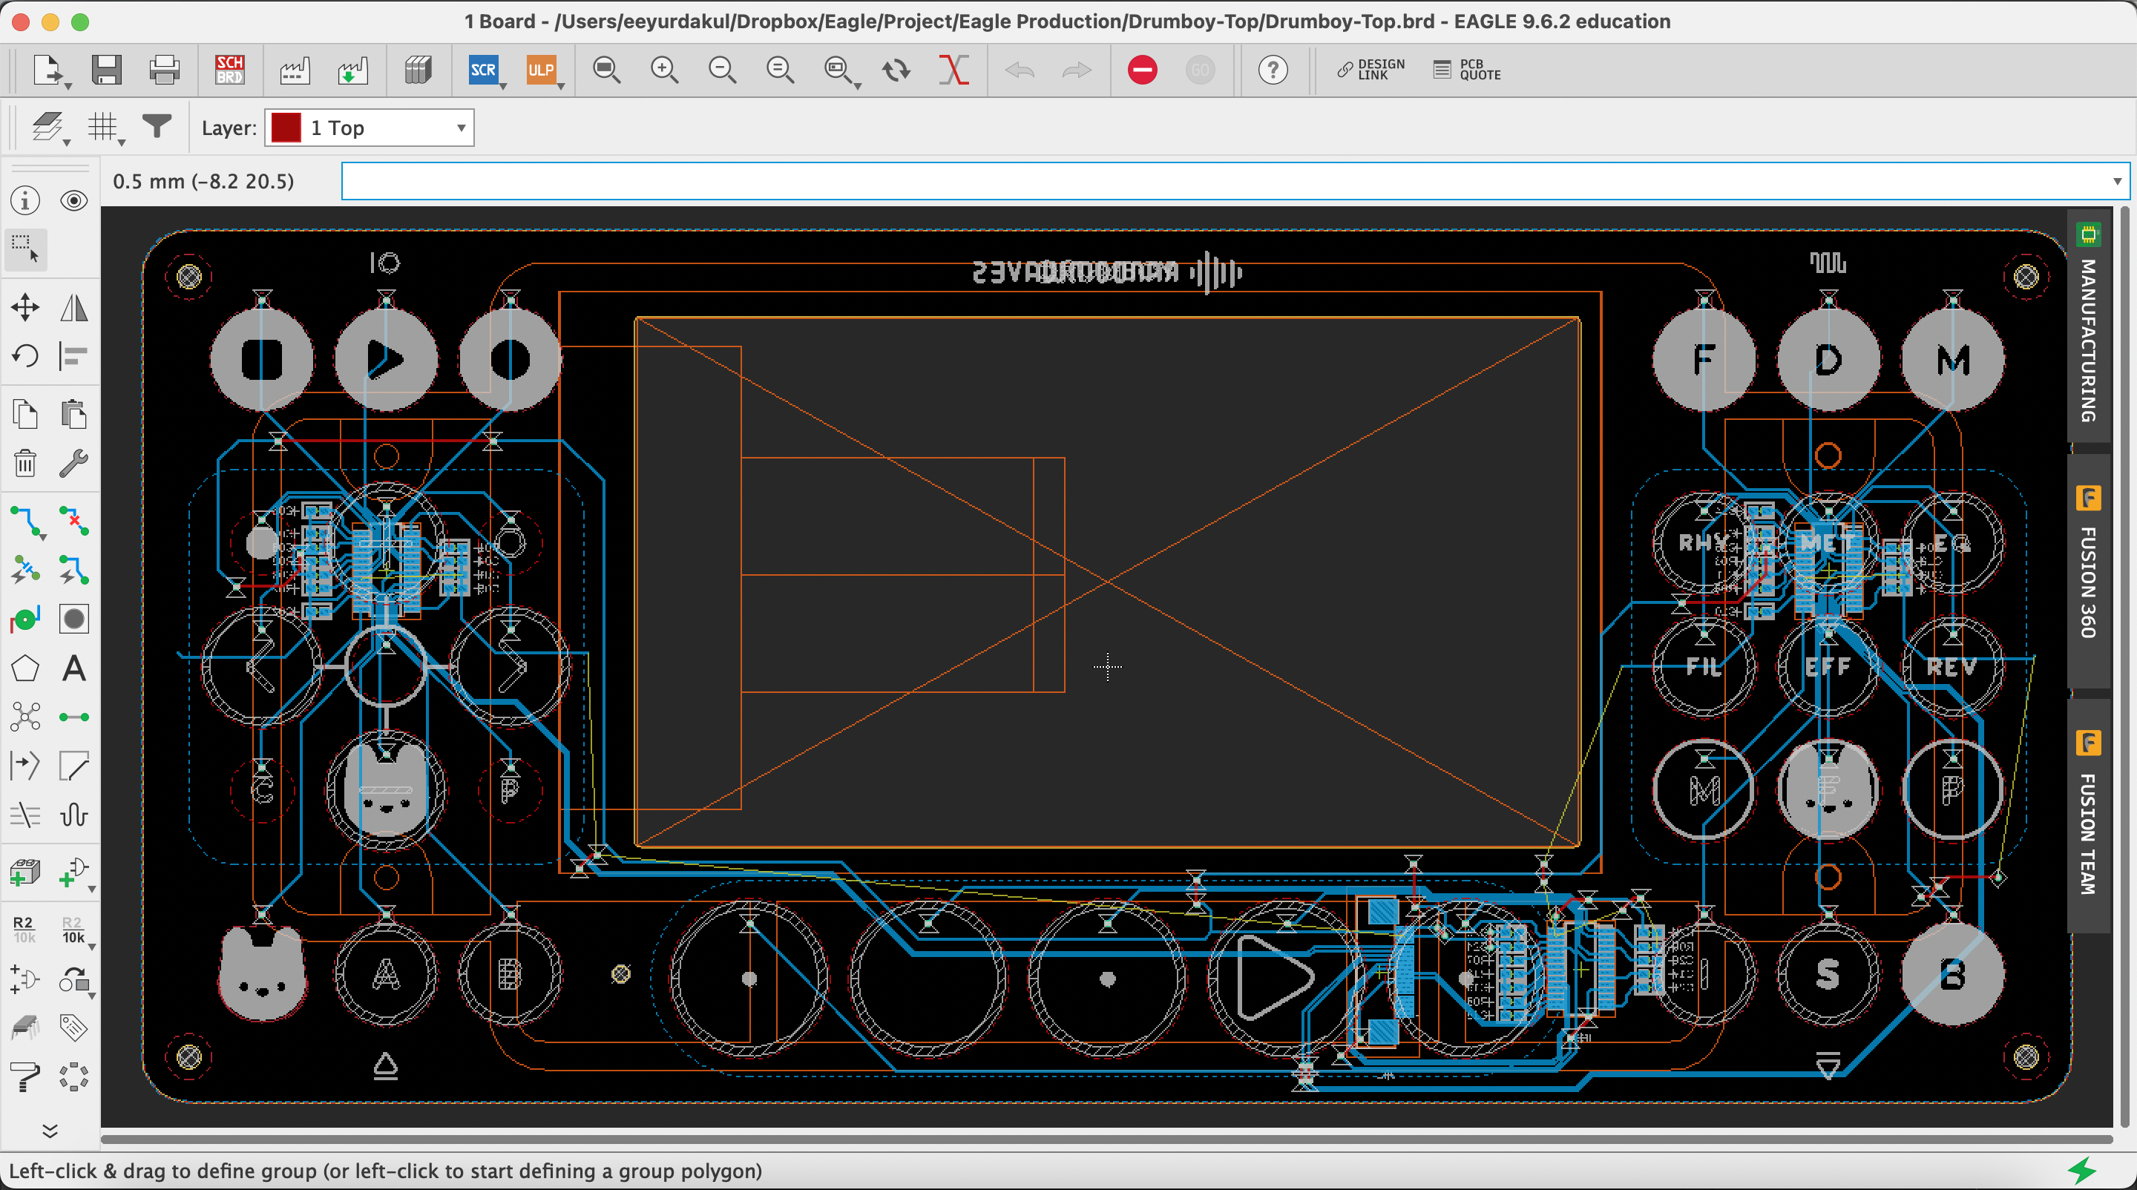Select the Add Part brick icon
2137x1190 pixels.
(25, 872)
